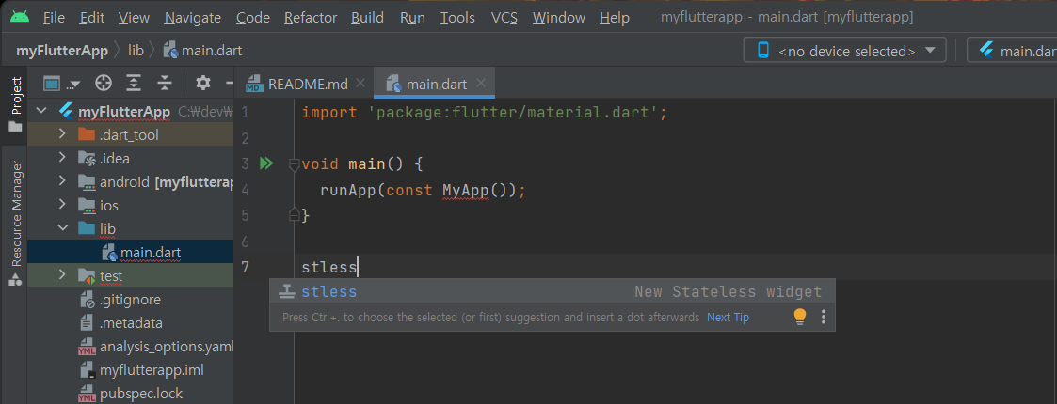The height and width of the screenshot is (404, 1057).
Task: Click main.dart breadcrumb in navigation bar
Action: tap(203, 51)
